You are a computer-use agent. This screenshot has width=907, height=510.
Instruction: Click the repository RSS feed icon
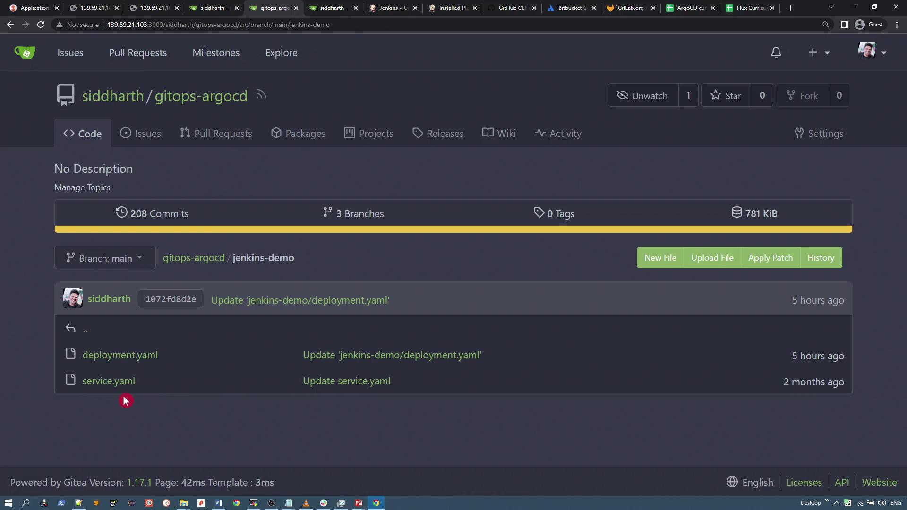pyautogui.click(x=261, y=95)
